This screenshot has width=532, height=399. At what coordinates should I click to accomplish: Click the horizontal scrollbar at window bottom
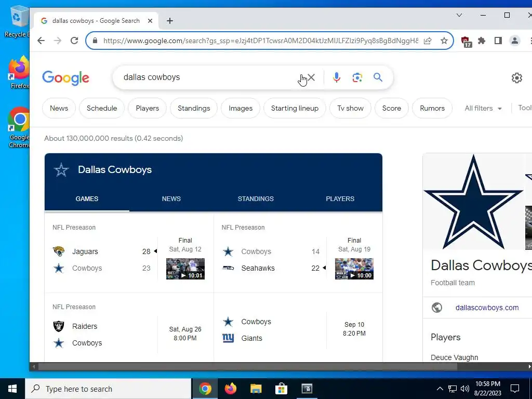[x=248, y=366]
